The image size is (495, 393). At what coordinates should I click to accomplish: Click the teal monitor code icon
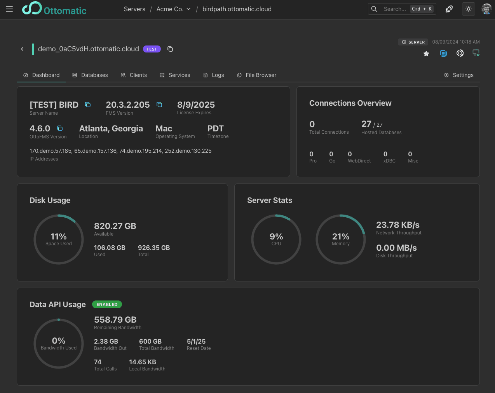tap(476, 53)
